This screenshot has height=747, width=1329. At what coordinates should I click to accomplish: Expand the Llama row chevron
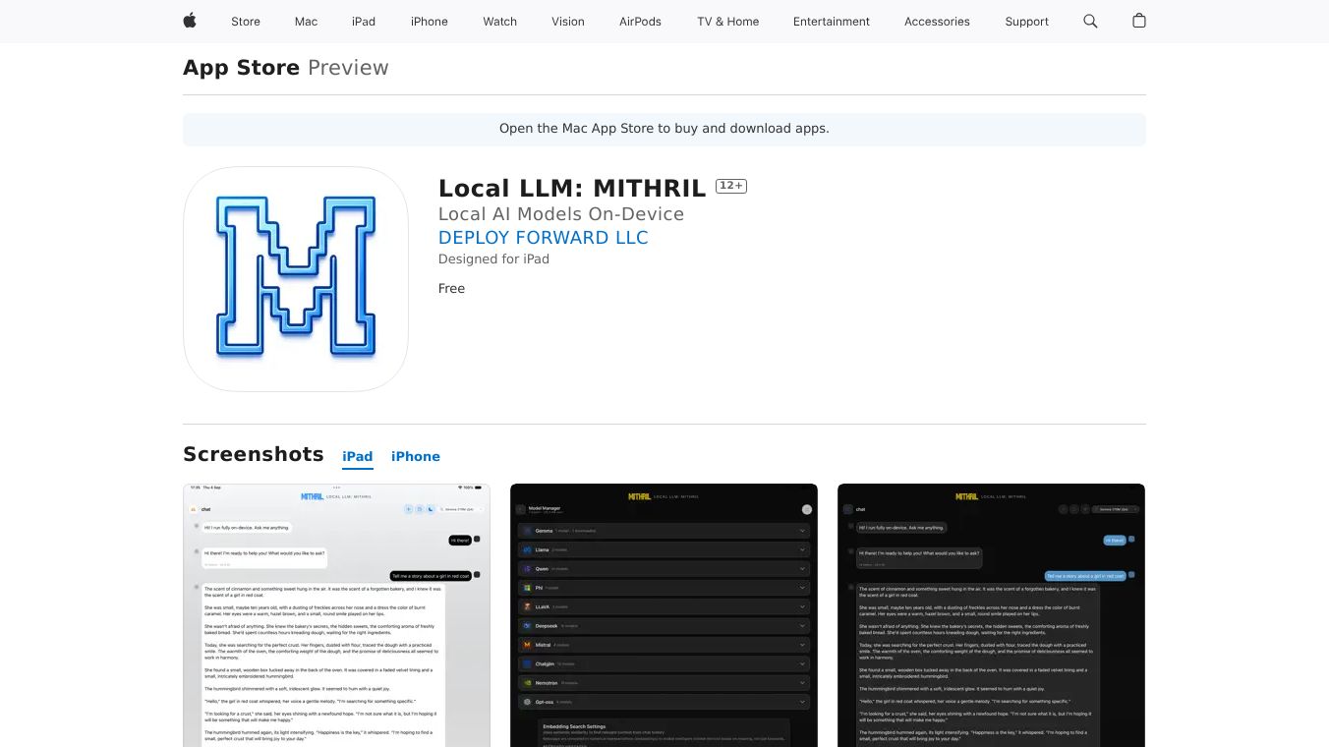tap(802, 549)
